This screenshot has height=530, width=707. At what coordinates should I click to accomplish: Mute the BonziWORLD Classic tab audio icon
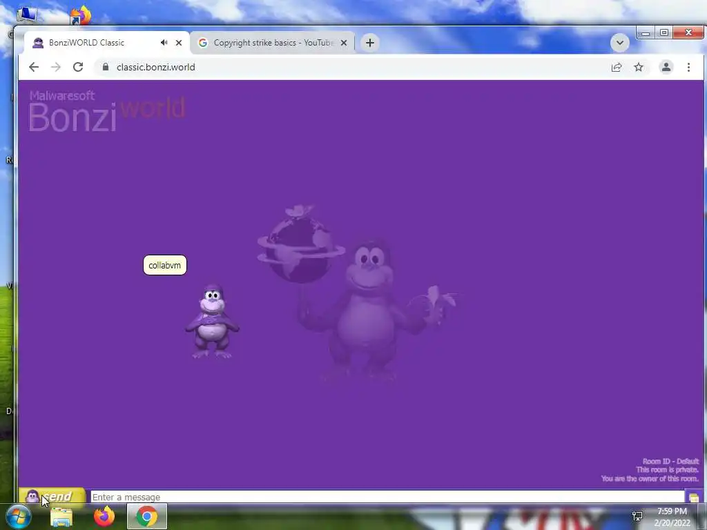[164, 42]
